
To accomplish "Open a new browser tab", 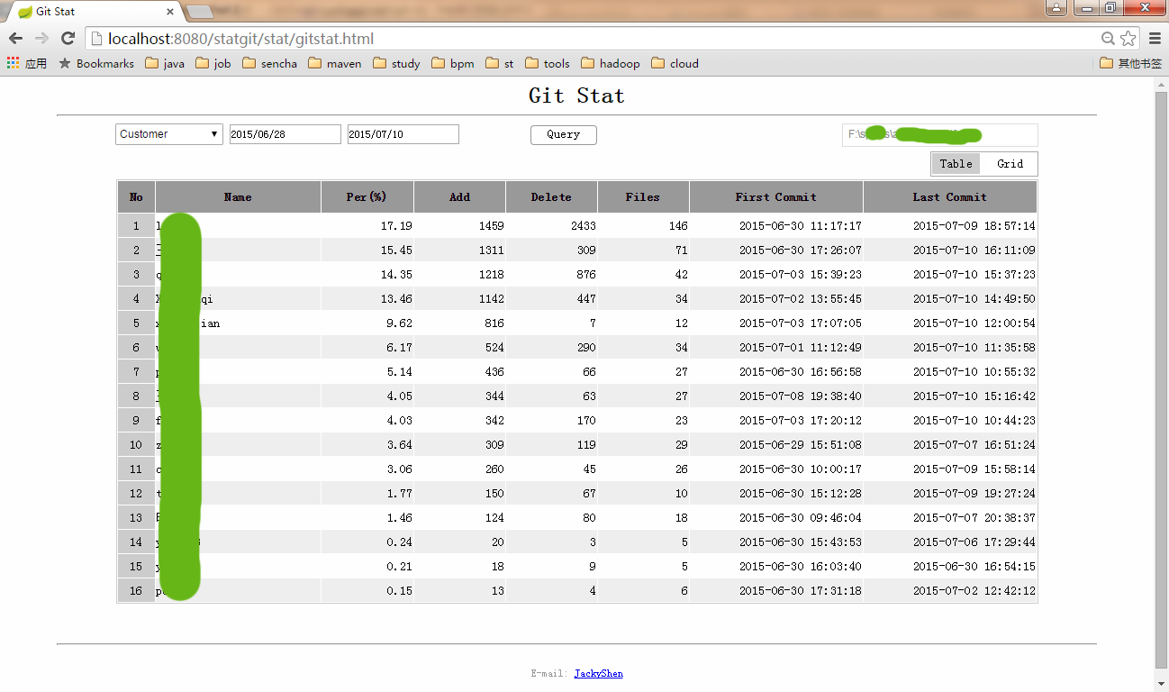I will (x=200, y=12).
